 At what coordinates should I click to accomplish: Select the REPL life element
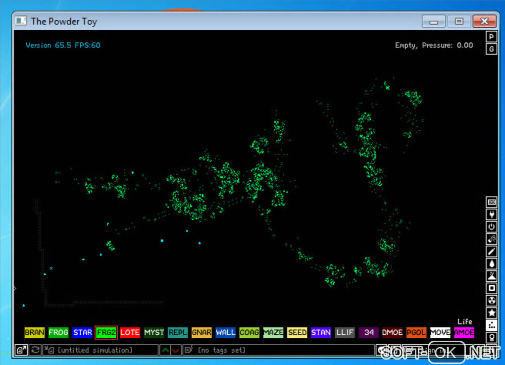pyautogui.click(x=178, y=332)
